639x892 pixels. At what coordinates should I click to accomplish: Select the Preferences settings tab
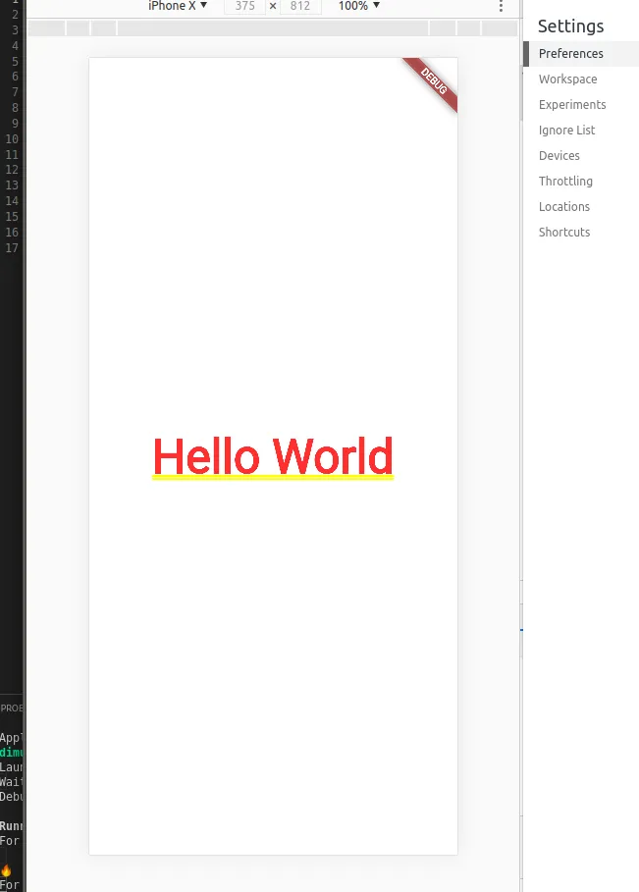(x=581, y=53)
